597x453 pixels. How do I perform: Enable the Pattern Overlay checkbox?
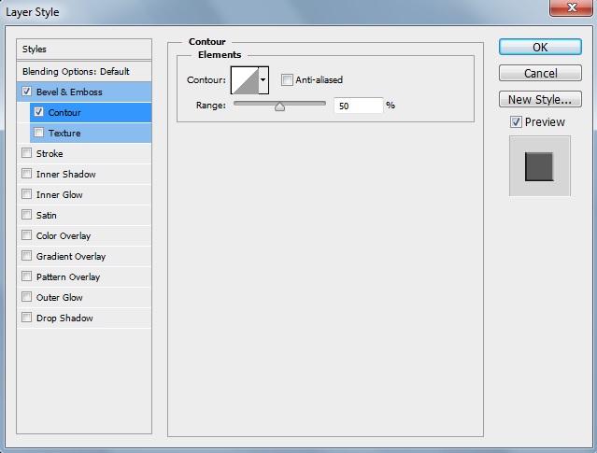point(27,276)
